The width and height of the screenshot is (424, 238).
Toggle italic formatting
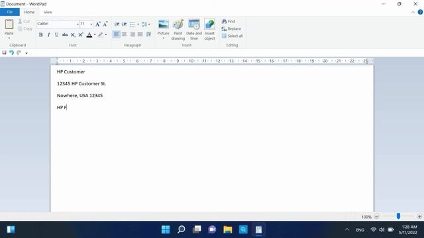(48, 35)
